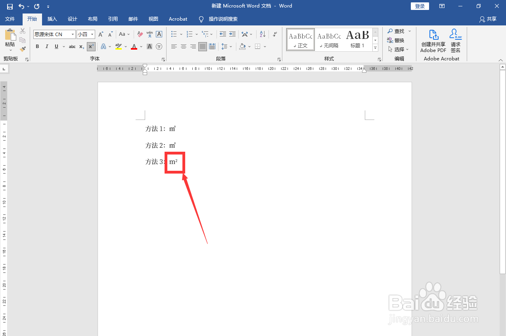Expand the numbering list dropdown arrow
The image size is (506, 336).
click(197, 34)
